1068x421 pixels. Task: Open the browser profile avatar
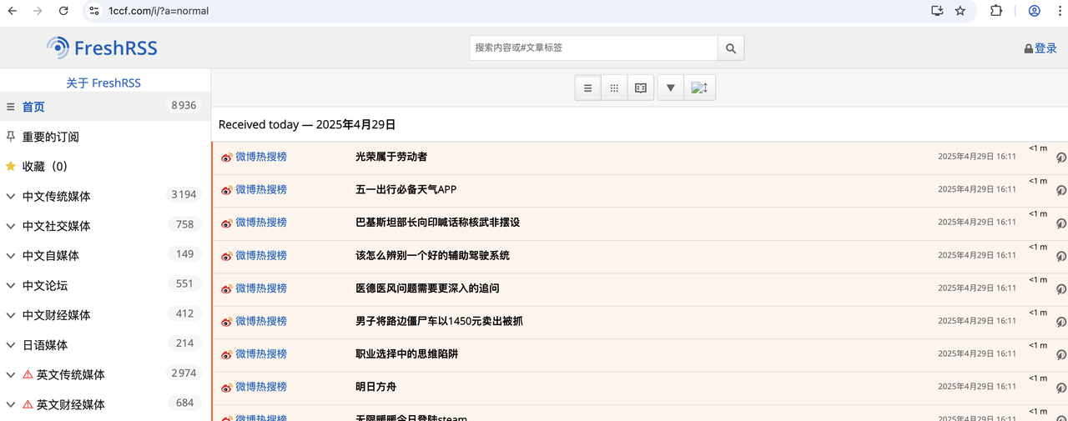pos(1035,11)
